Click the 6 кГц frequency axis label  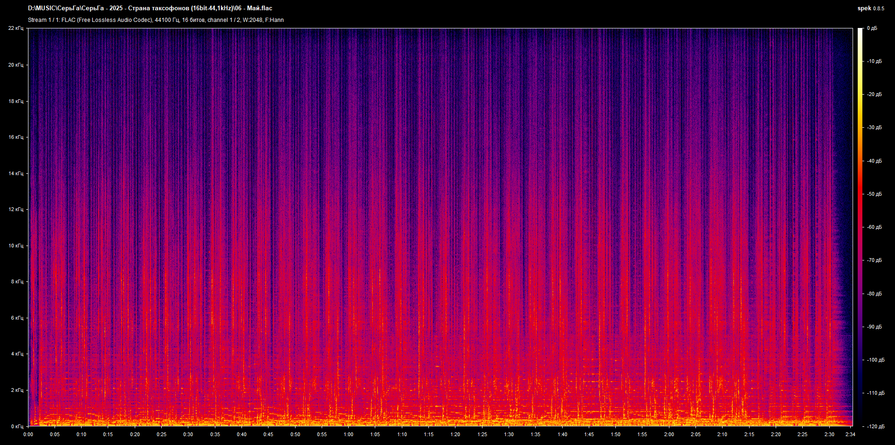point(17,318)
